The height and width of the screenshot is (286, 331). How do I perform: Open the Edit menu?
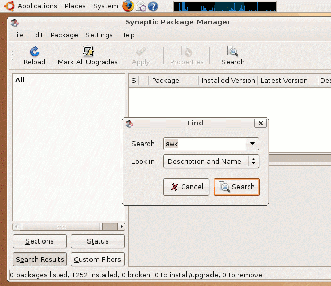37,35
